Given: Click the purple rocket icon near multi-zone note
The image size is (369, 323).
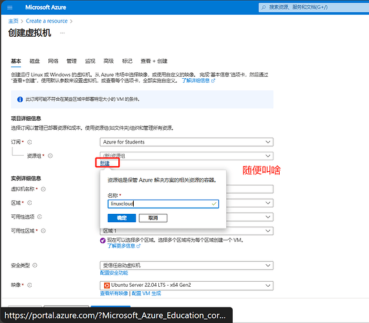Looking at the screenshot, I should (103, 240).
